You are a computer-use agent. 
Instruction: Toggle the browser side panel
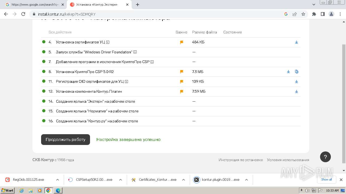click(x=322, y=14)
